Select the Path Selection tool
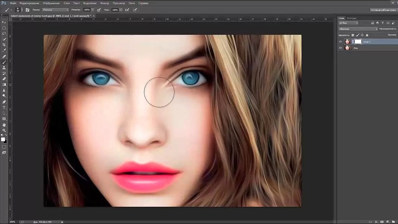 (x=4, y=113)
